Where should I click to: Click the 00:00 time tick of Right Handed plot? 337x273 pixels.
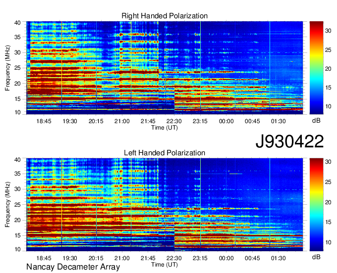[x=226, y=121]
